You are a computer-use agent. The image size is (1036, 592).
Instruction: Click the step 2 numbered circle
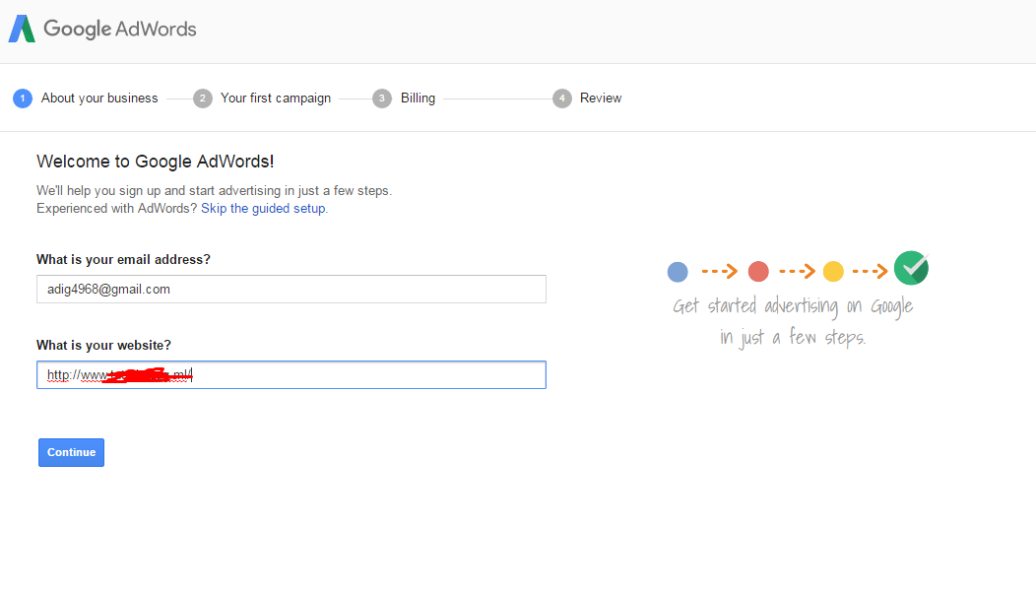point(203,99)
